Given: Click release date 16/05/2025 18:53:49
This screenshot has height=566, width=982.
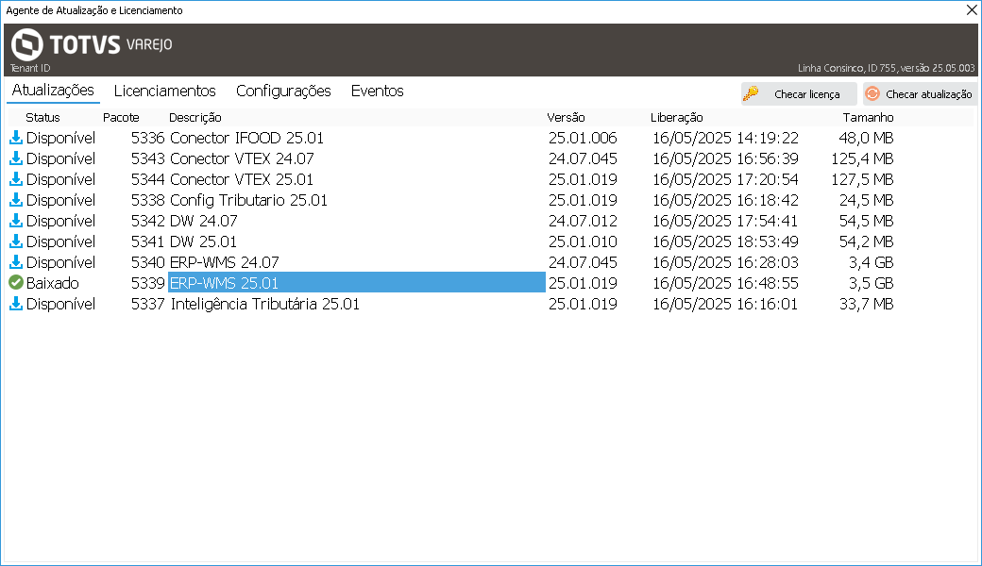Looking at the screenshot, I should coord(725,241).
